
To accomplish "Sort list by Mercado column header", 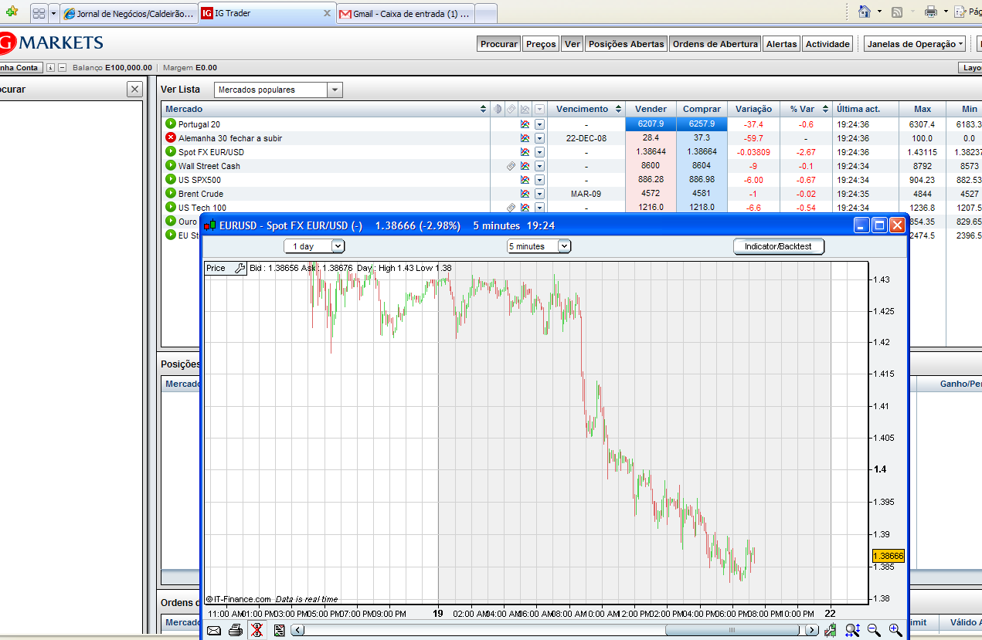I will pos(326,109).
